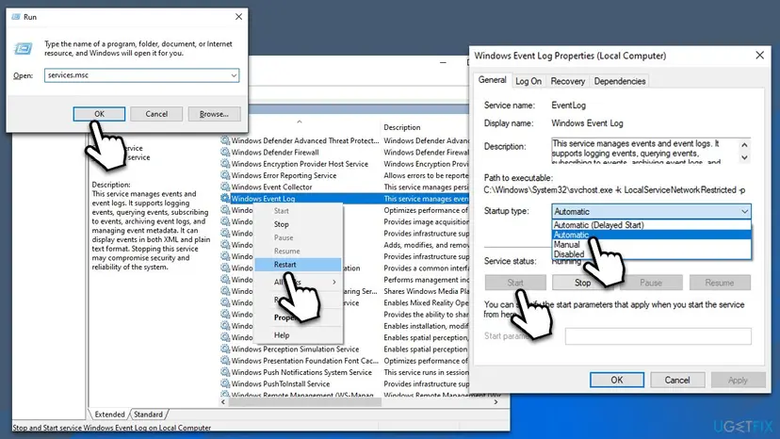
Task: Open the Recovery tab in Properties dialog
Action: tap(568, 81)
